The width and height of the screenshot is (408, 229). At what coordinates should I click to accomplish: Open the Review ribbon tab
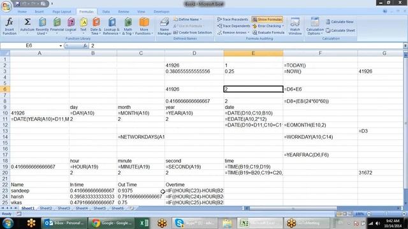pyautogui.click(x=124, y=11)
